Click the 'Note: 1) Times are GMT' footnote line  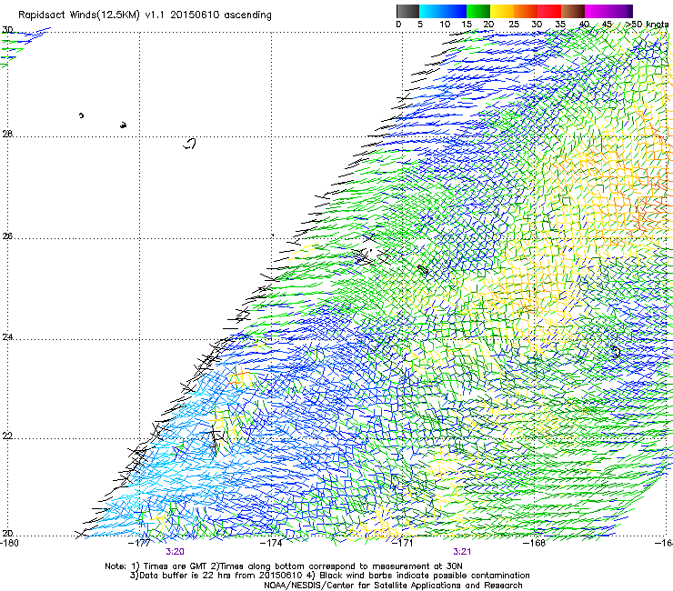click(283, 566)
